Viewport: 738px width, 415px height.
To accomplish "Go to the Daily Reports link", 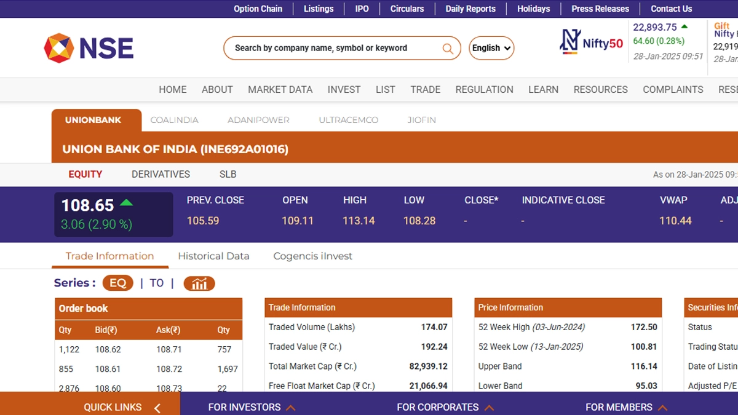I will point(470,9).
